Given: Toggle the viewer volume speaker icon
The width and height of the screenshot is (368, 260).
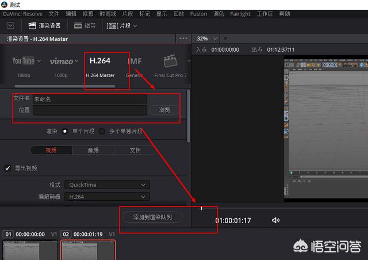Looking at the screenshot, I should 275,220.
